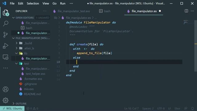Show additional views ellipsis in activity bar

(6, 68)
